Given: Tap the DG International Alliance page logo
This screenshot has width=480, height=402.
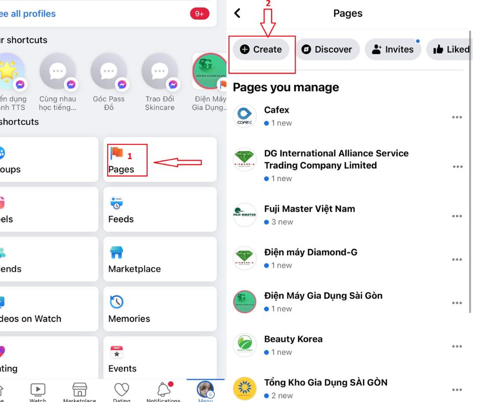Looking at the screenshot, I should point(245,160).
